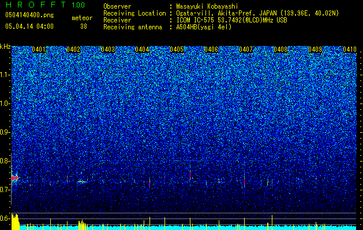Click the 0401 time marker

click(39, 49)
